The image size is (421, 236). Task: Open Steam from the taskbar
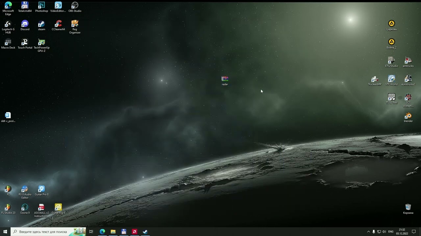(145, 232)
